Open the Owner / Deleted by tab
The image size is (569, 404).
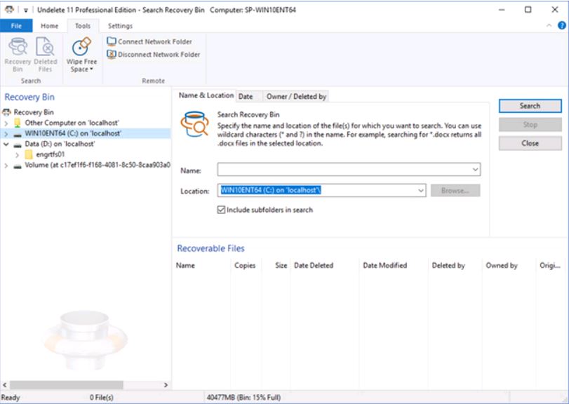[x=296, y=97]
